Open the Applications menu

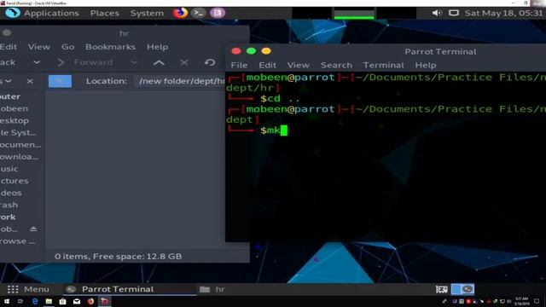coord(51,14)
